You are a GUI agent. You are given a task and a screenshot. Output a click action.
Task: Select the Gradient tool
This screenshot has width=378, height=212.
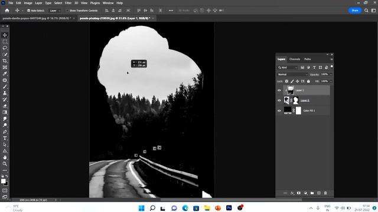pos(5,112)
